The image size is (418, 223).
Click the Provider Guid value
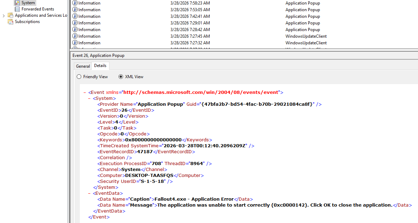pos(257,104)
